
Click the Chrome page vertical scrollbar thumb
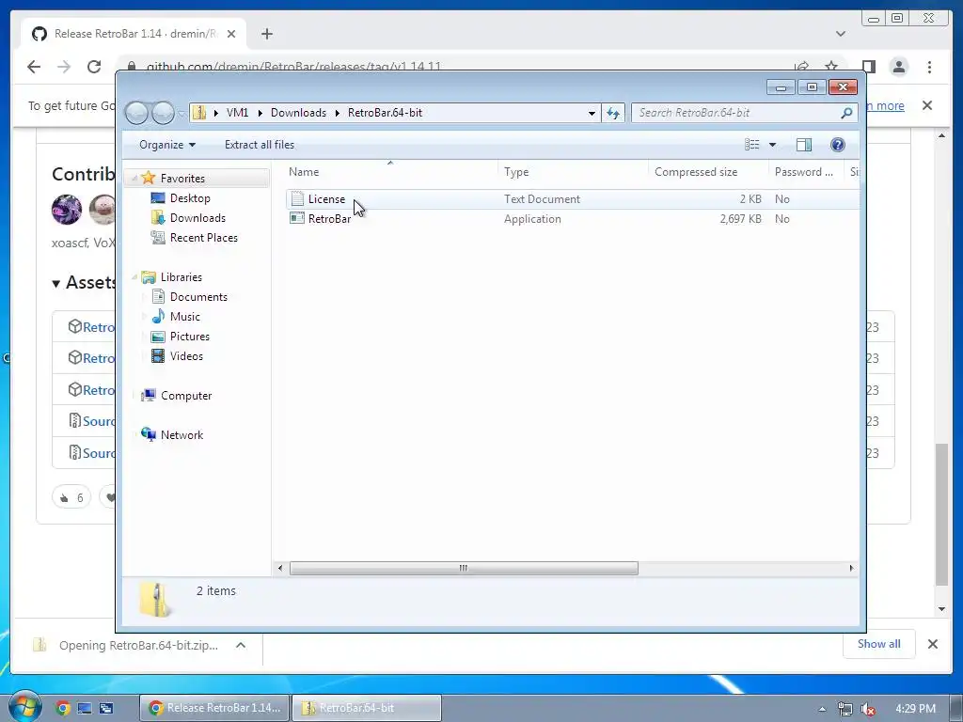941,514
